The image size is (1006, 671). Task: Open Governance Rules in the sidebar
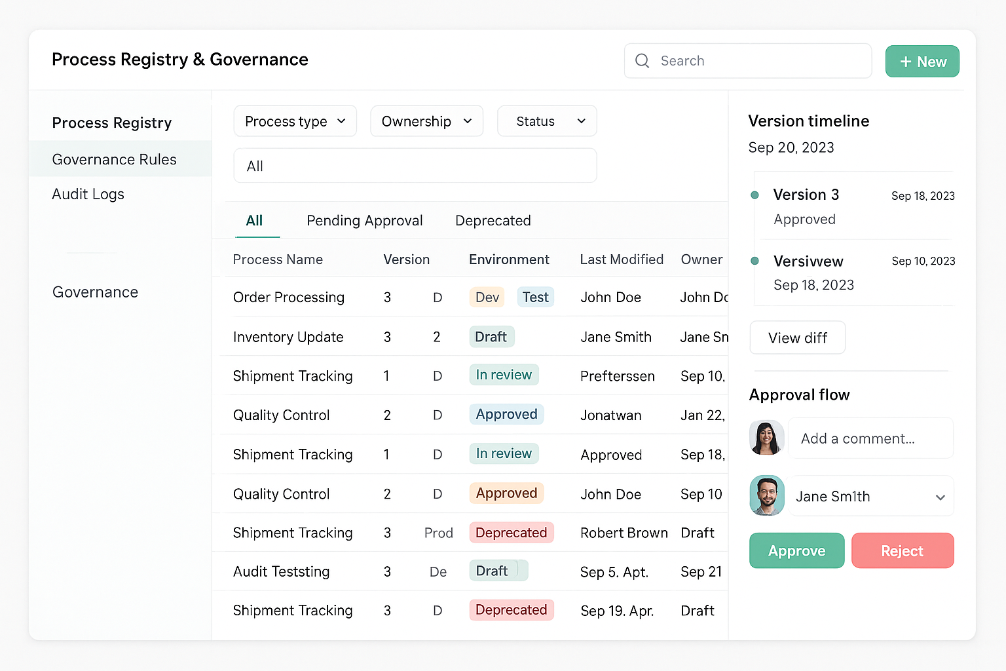115,159
